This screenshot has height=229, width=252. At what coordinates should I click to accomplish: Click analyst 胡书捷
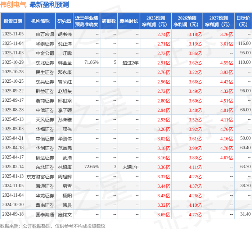[x=65, y=35]
